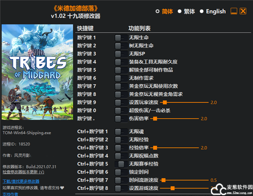Screen dimensions: 253x196
Task: Click hotkey label Ctrl+数字键 8
Action: (92, 188)
